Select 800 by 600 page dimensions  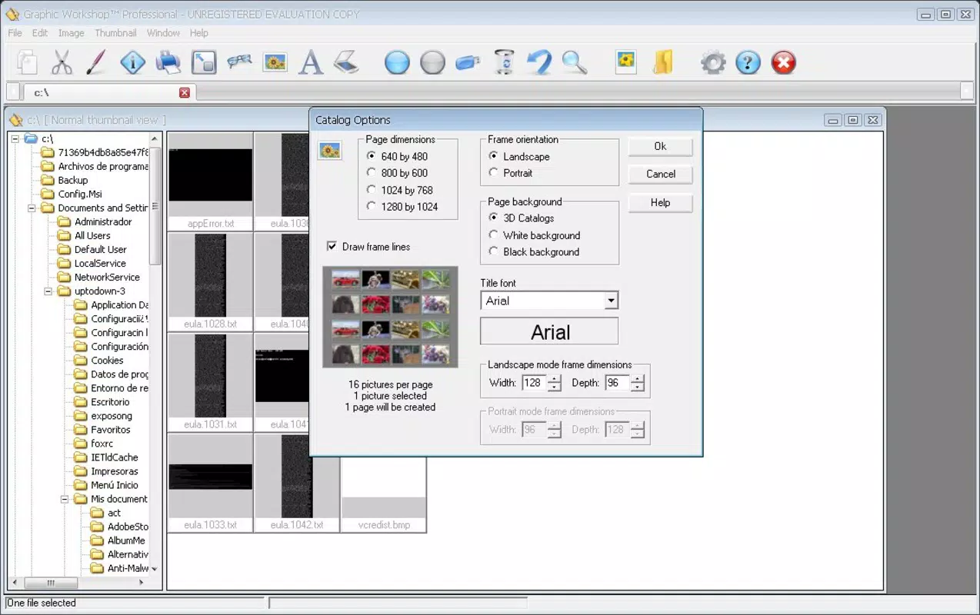pos(398,173)
